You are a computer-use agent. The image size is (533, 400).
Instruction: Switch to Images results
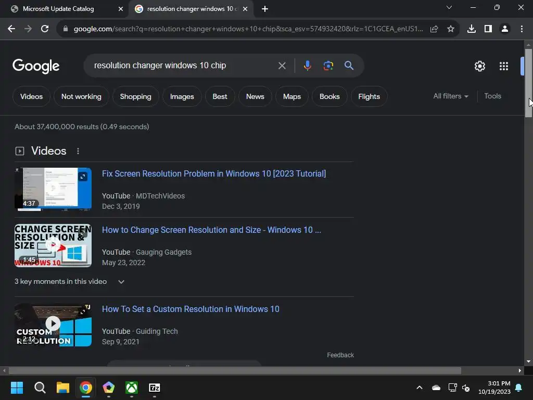tap(182, 96)
